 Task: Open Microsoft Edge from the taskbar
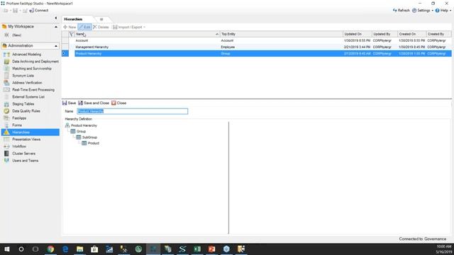tap(65, 249)
